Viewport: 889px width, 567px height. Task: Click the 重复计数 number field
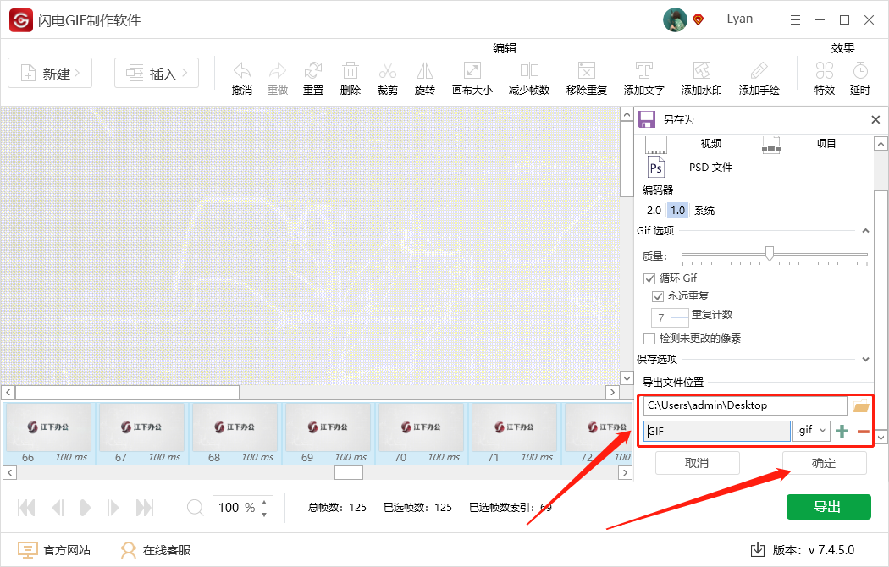[x=670, y=317]
